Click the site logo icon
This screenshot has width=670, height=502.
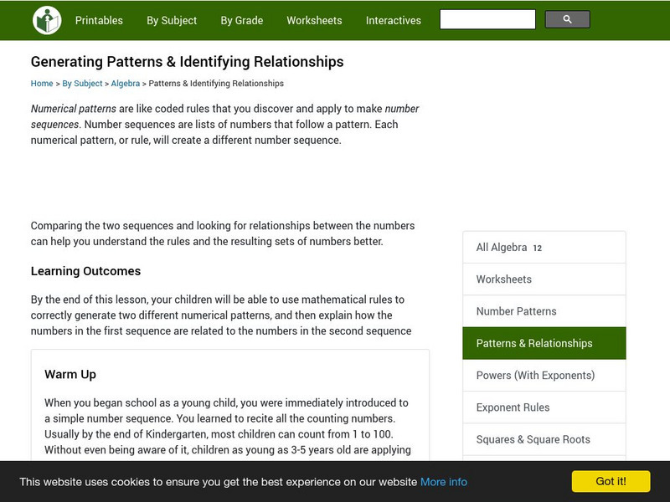coord(47,20)
